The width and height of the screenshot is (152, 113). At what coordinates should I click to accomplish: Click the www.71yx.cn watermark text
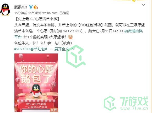134,108
